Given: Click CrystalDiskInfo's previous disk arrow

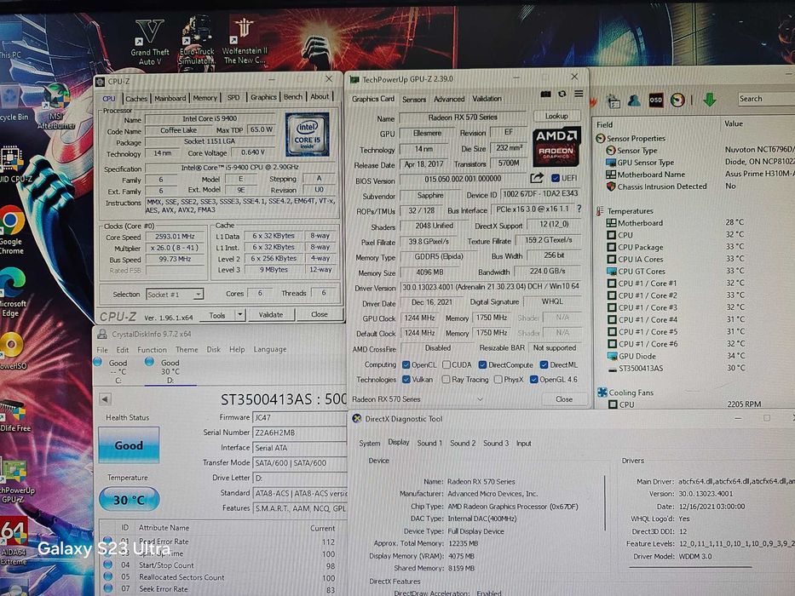Looking at the screenshot, I should click(105, 398).
